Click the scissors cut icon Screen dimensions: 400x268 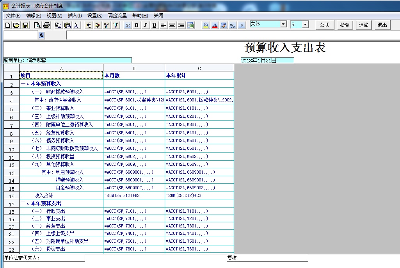click(76, 25)
